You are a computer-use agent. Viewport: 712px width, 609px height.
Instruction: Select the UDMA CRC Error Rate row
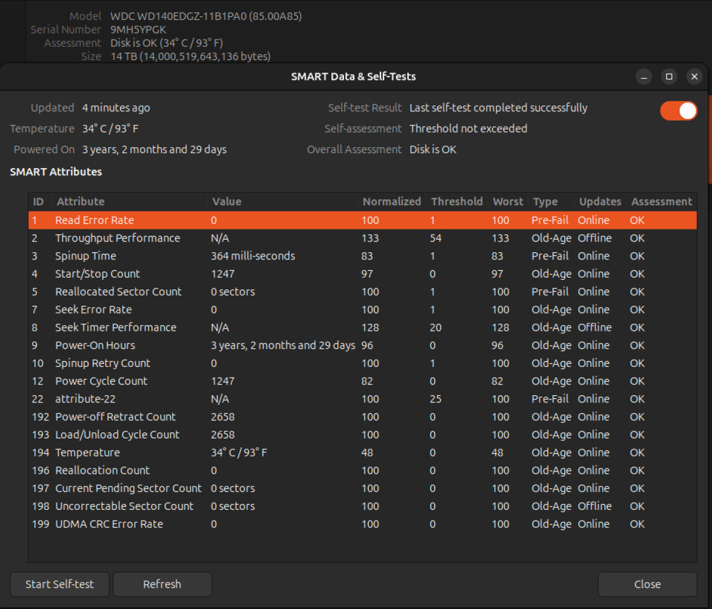(363, 524)
